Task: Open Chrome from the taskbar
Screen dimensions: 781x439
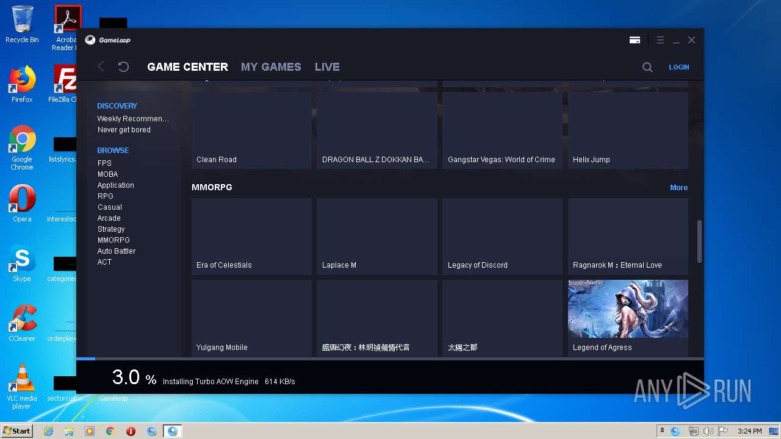Action: coord(110,431)
